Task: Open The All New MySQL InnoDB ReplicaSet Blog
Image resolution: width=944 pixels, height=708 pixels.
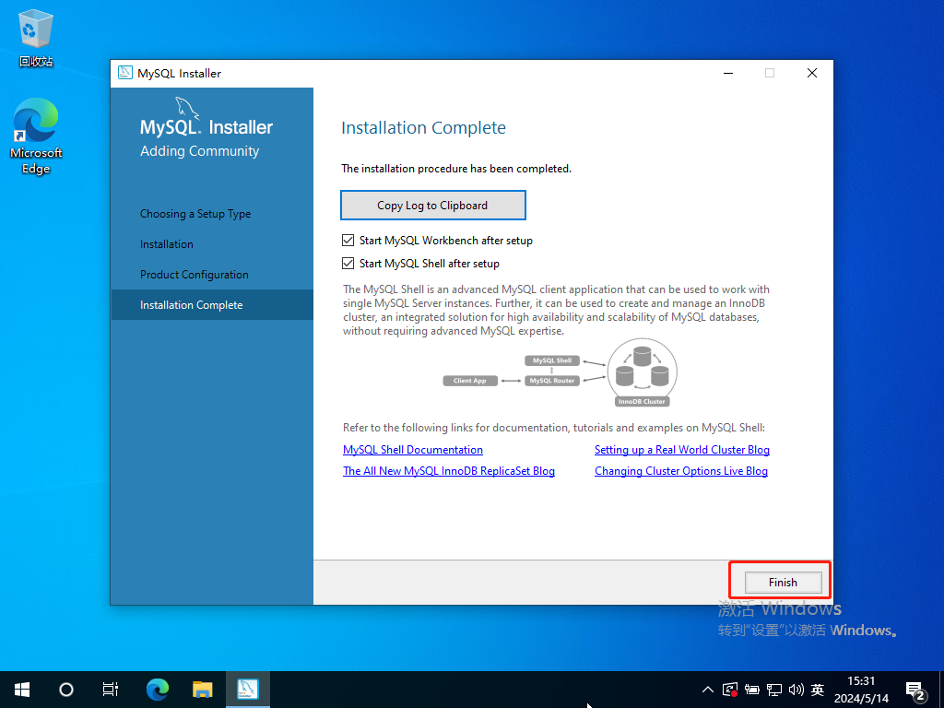Action: coord(449,471)
